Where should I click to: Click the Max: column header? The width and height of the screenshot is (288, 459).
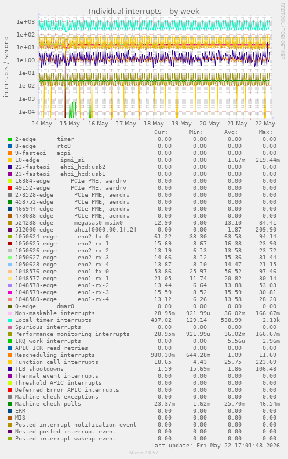pyautogui.click(x=265, y=132)
